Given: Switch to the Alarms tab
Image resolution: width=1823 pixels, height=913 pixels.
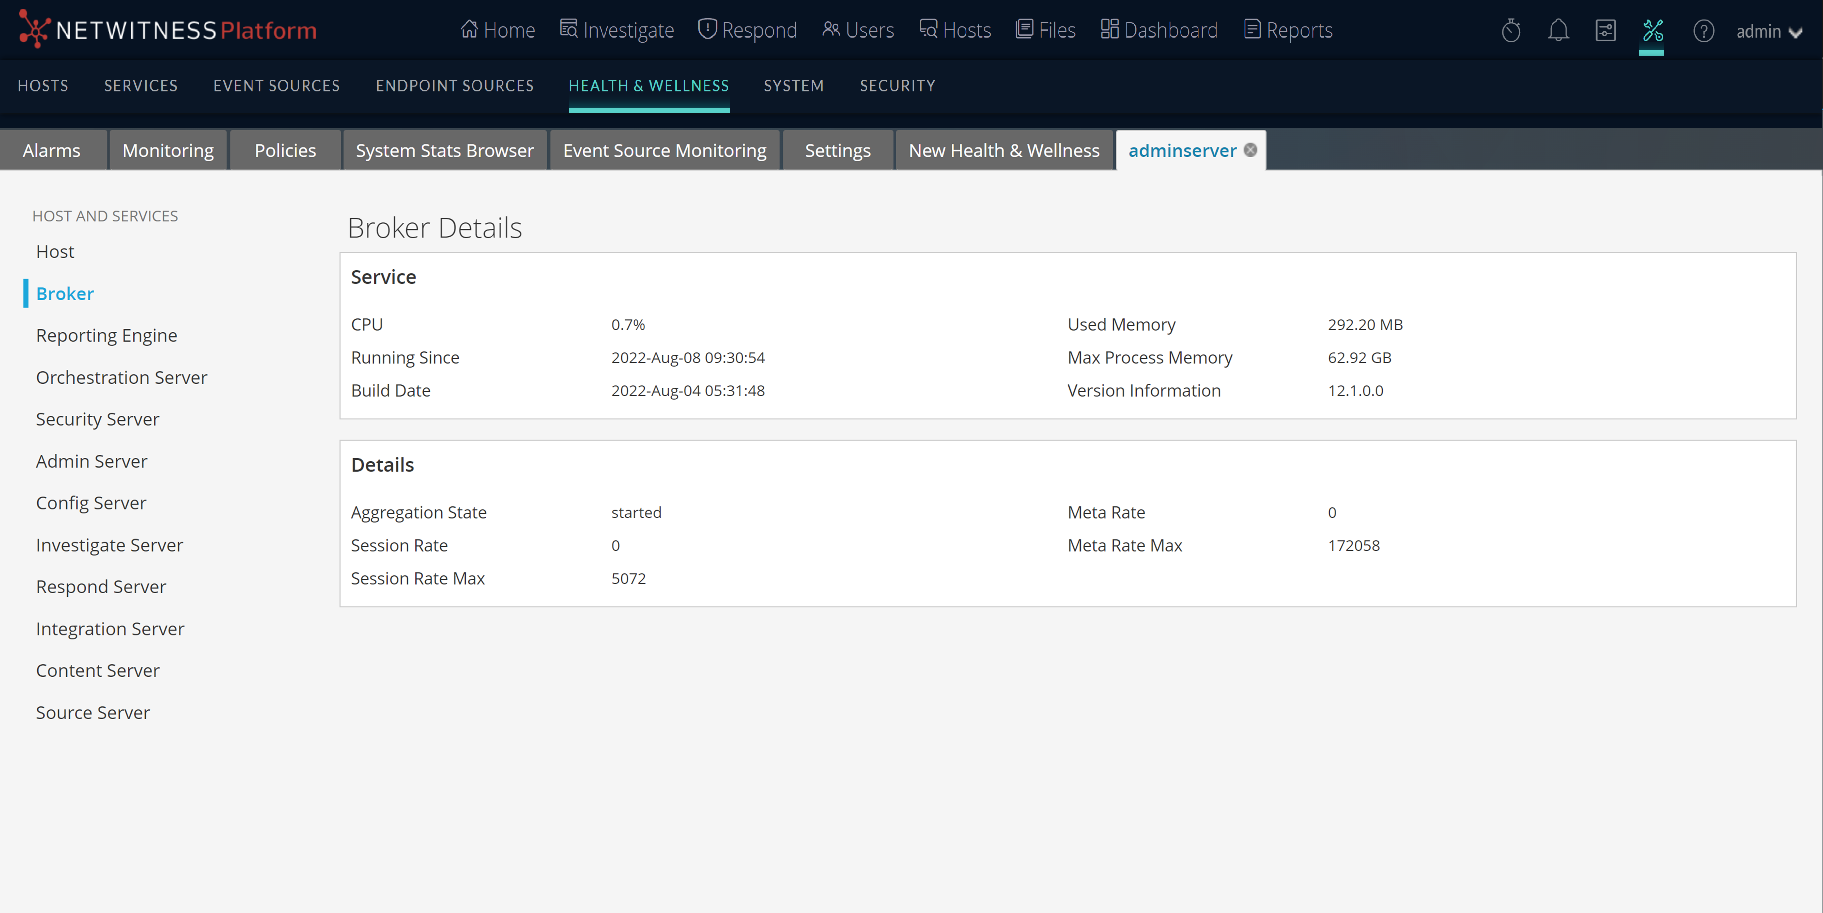Looking at the screenshot, I should point(52,151).
